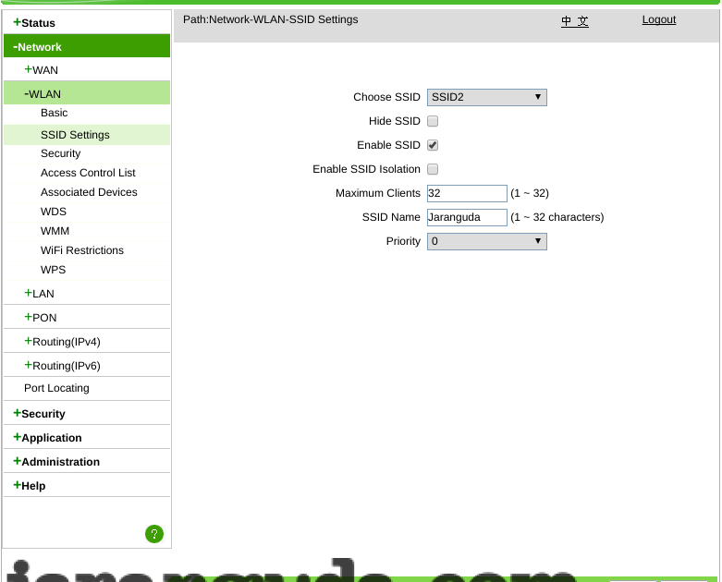This screenshot has height=582, width=722.
Task: Expand the Help section
Action: point(29,485)
